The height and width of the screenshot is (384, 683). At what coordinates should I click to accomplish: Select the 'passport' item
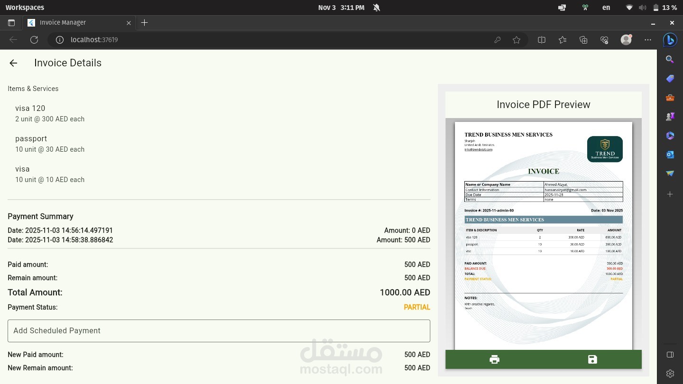(x=31, y=139)
